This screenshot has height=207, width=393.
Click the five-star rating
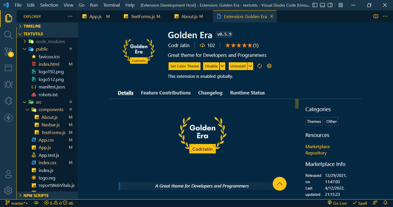point(239,45)
